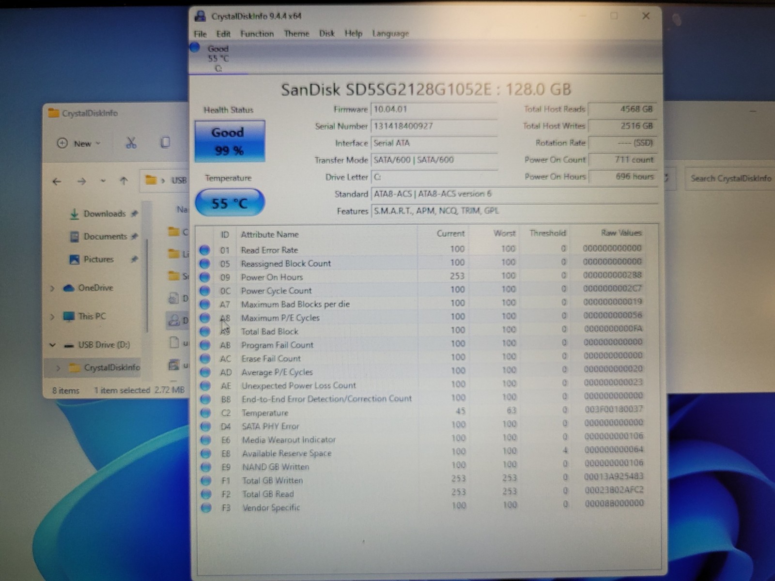
Task: Click the status icon for Power On Hours row
Action: [x=205, y=277]
